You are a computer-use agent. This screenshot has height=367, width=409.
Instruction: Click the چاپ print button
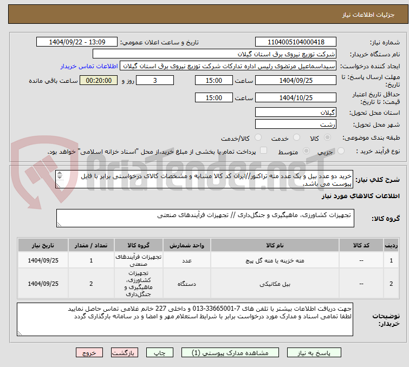(x=160, y=353)
